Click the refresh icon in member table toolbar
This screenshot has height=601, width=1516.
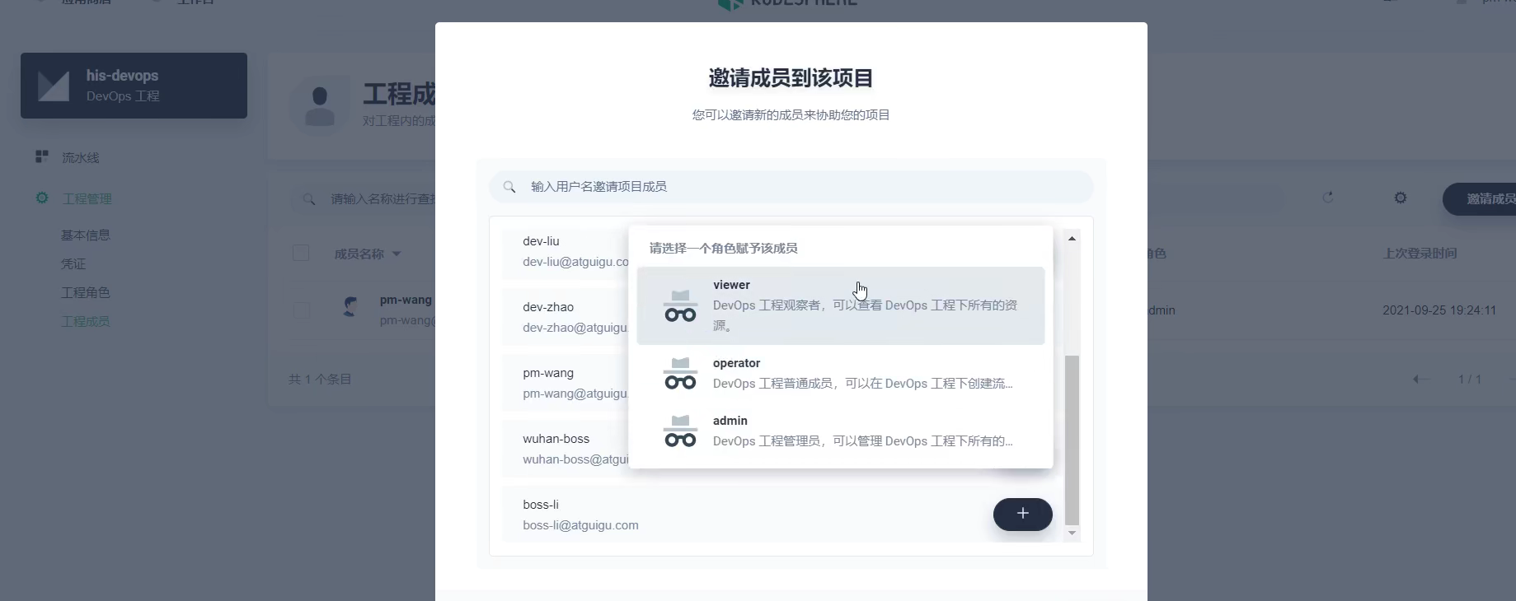point(1328,198)
